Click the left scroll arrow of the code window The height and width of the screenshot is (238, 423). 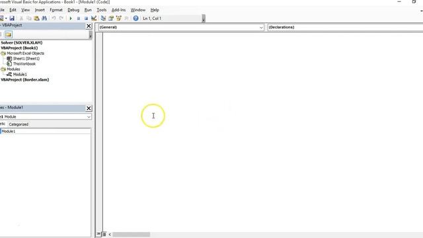click(110, 234)
